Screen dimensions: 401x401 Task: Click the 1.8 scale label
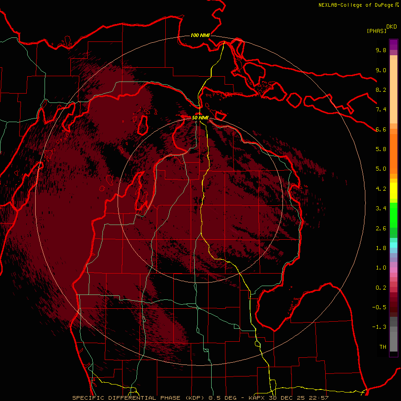[x=381, y=248]
